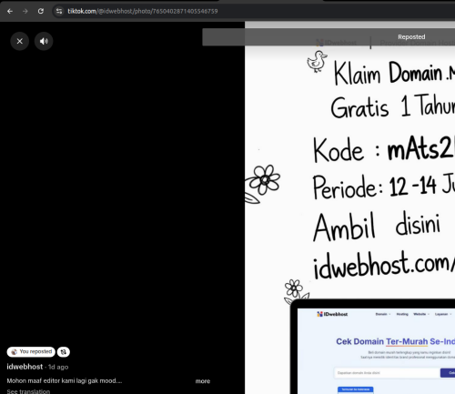Click the domain search field in laptop image
Screen dimensions: 455x394
pyautogui.click(x=387, y=373)
